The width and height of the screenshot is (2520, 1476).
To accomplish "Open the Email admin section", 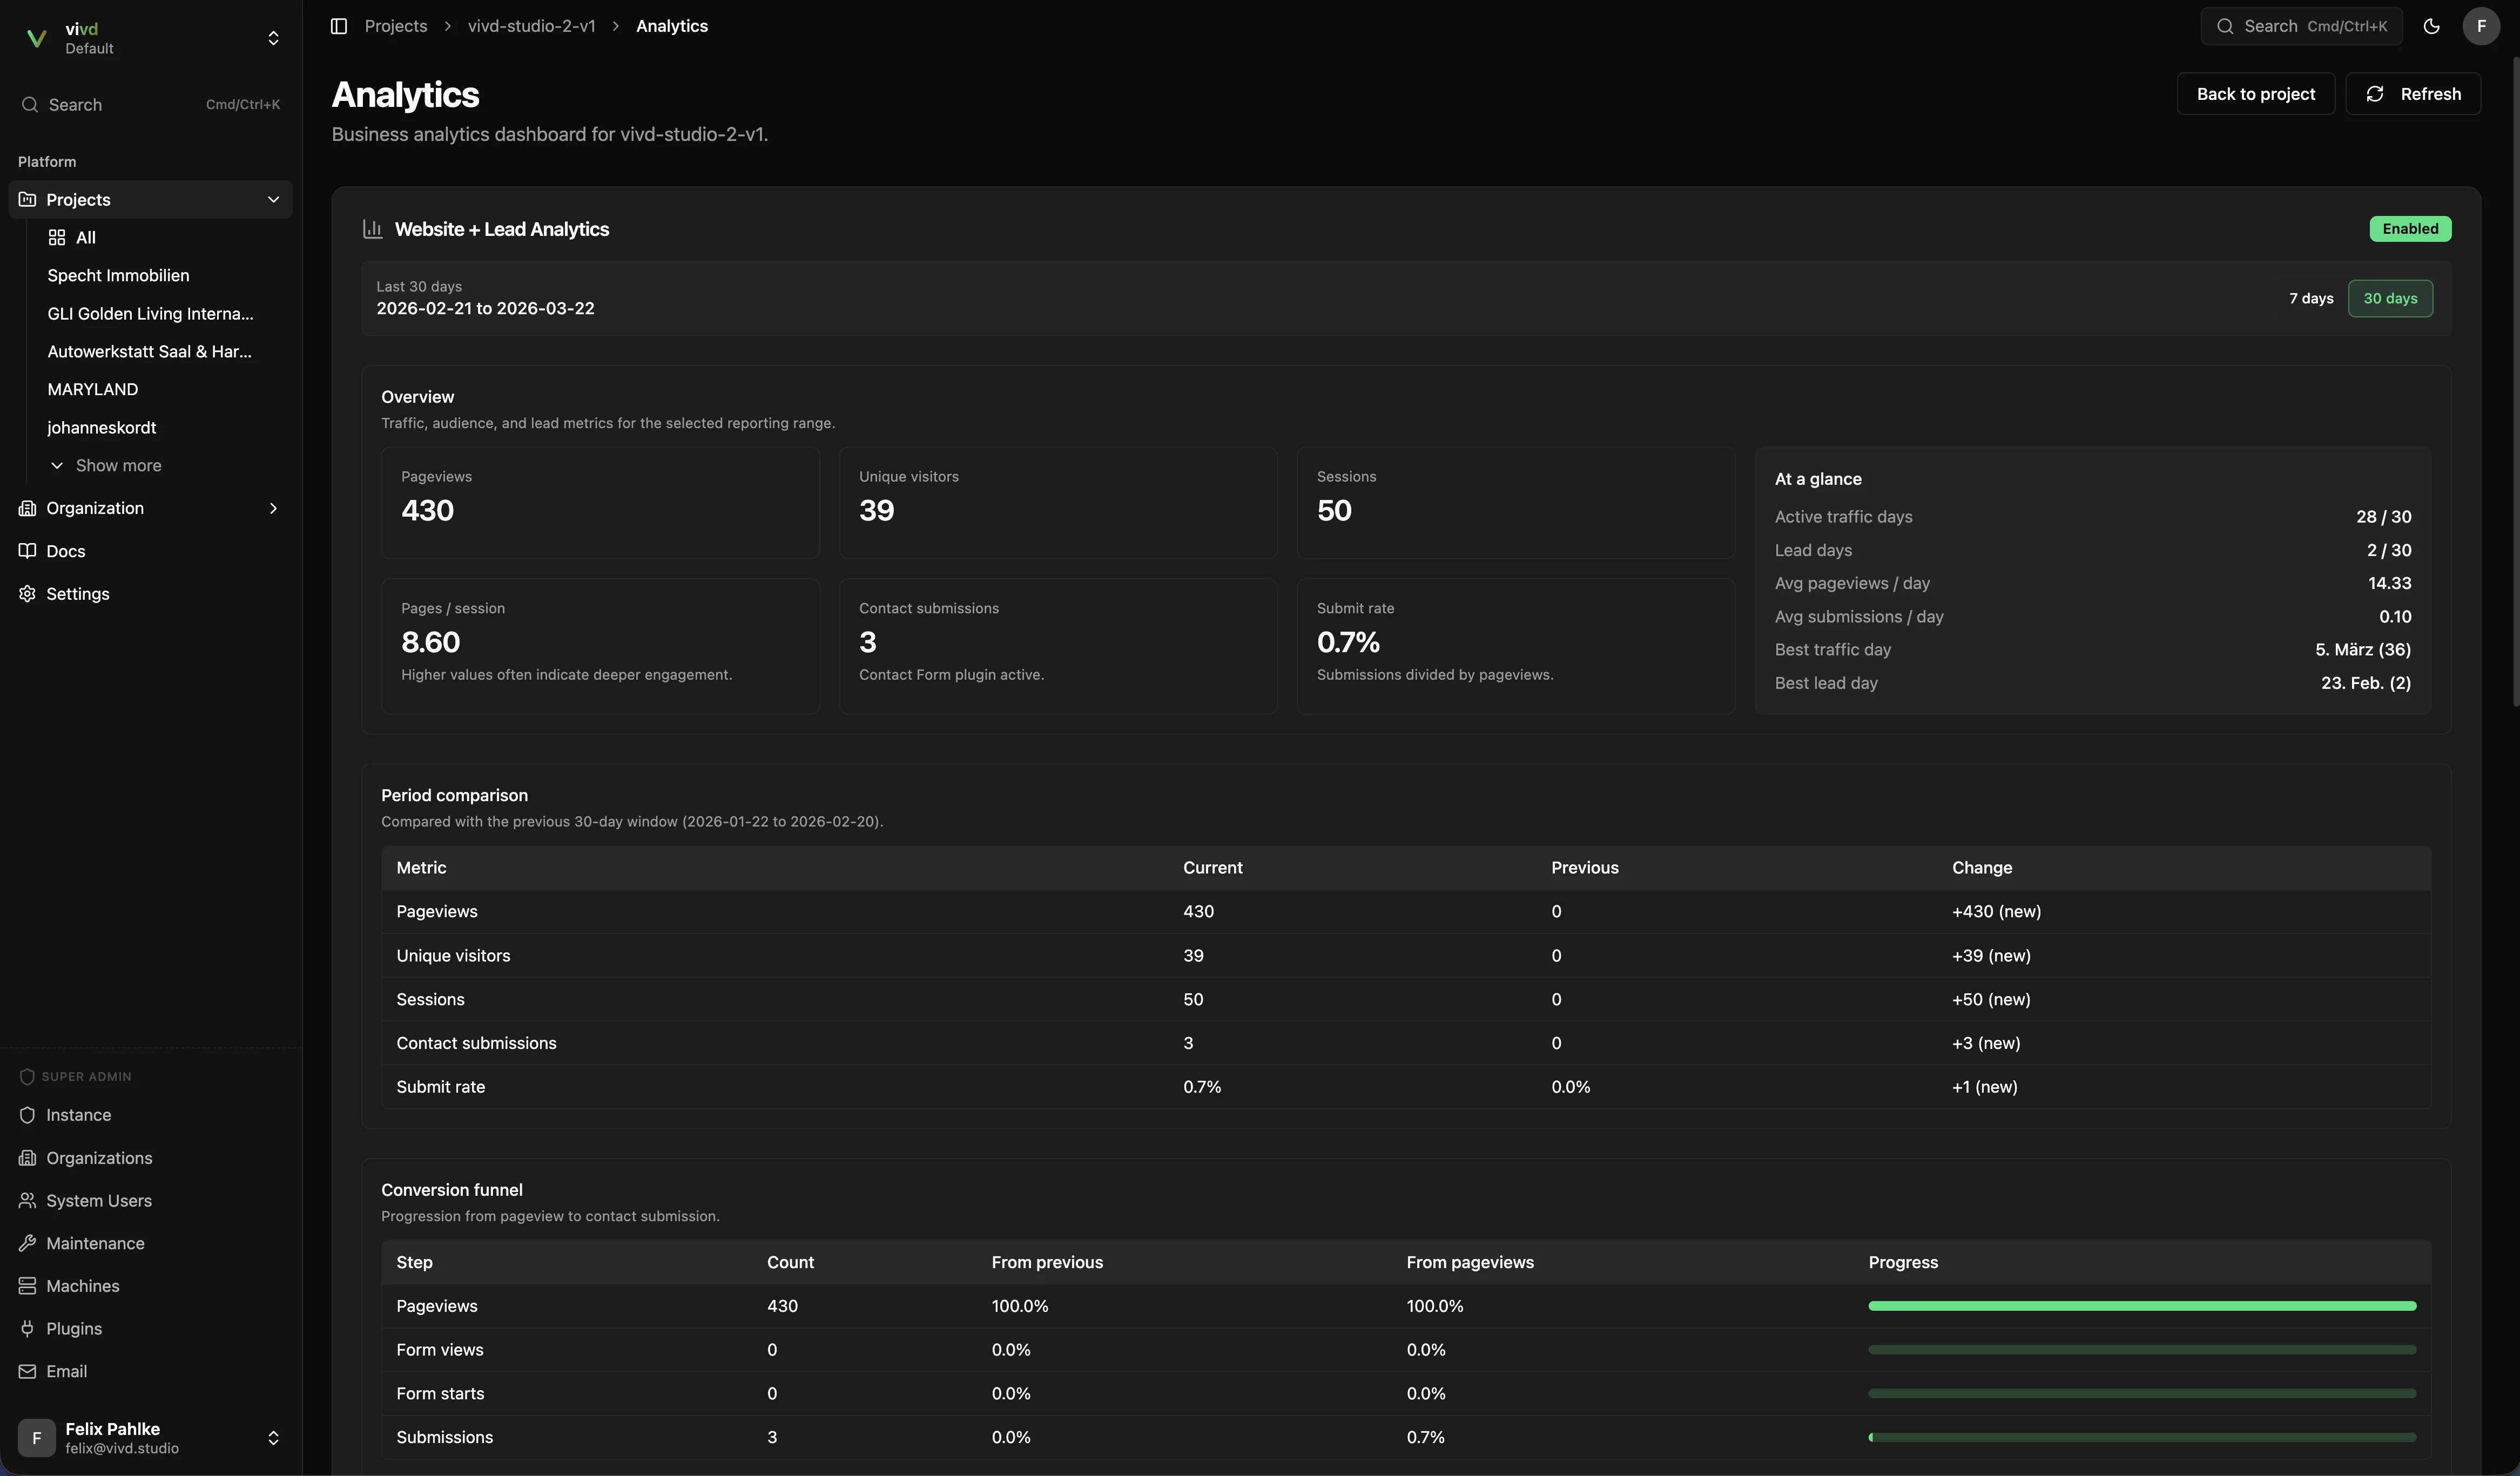I will pos(68,1371).
